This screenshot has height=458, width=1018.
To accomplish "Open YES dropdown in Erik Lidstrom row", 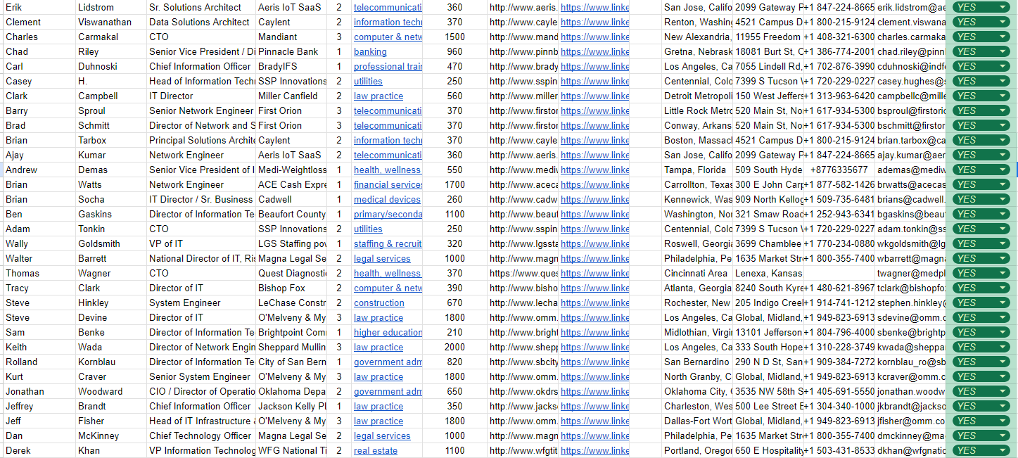I will coord(1003,7).
